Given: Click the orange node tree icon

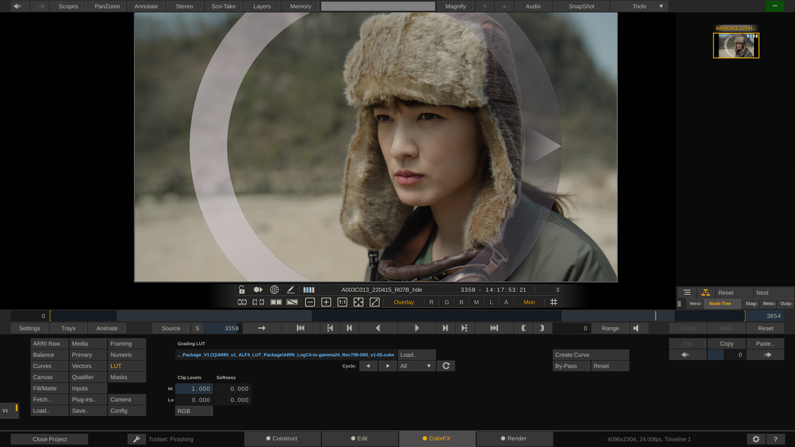Looking at the screenshot, I should click(706, 292).
